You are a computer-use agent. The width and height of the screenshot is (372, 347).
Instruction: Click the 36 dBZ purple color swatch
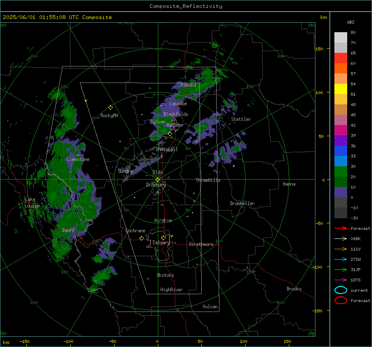click(x=341, y=140)
